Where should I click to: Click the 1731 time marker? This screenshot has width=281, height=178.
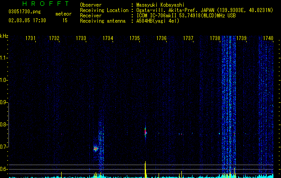30,38
